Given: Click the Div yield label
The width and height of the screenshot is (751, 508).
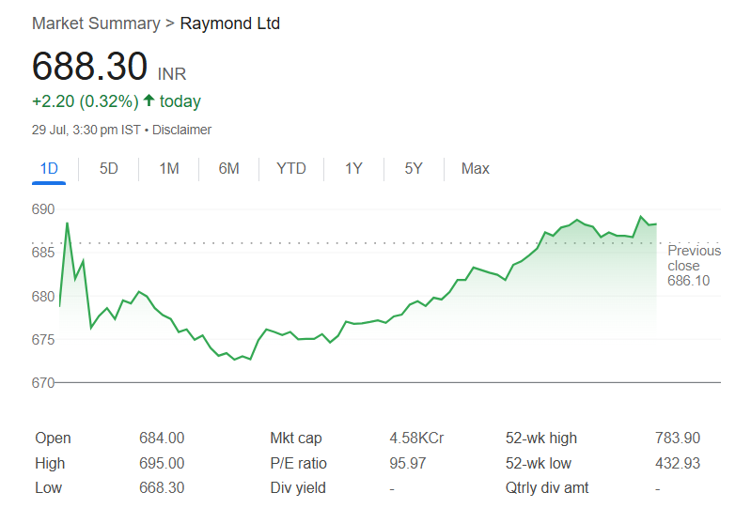Looking at the screenshot, I should coord(298,488).
